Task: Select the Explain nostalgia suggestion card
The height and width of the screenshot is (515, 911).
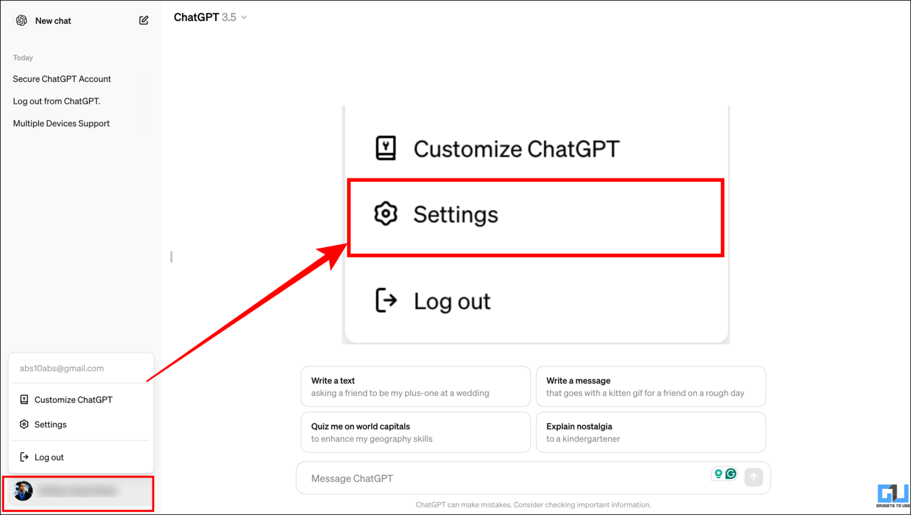Action: point(651,432)
